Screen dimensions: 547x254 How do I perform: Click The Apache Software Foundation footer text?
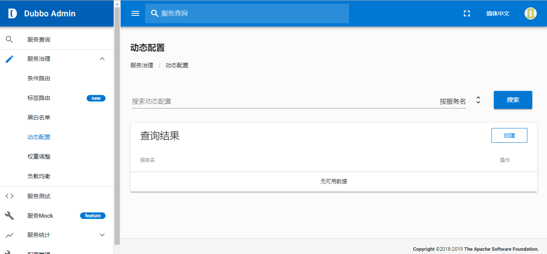click(501, 249)
